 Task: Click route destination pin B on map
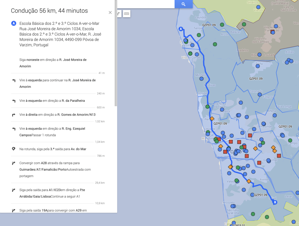click(275, 202)
